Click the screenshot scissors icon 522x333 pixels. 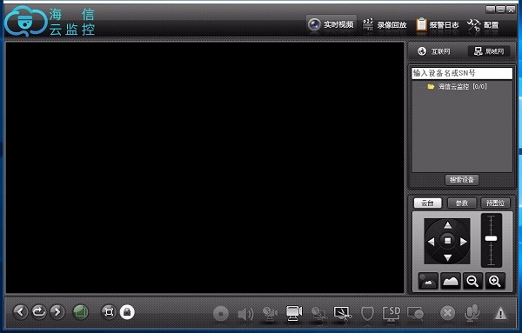point(343,313)
